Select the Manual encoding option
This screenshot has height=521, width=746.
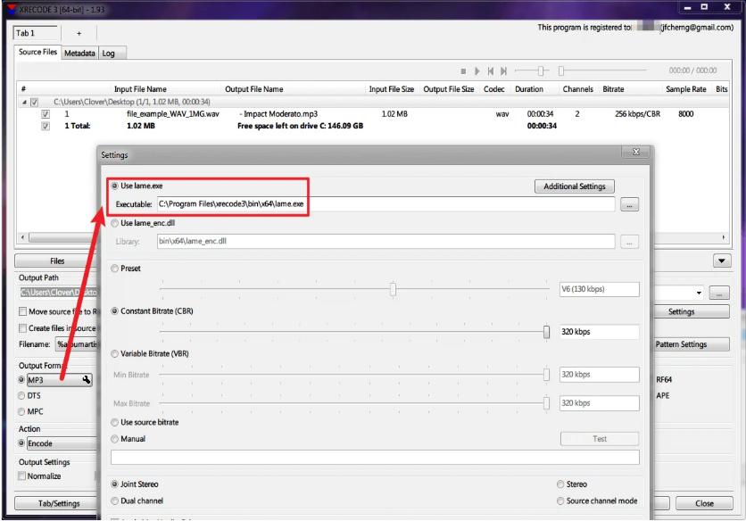pos(114,439)
